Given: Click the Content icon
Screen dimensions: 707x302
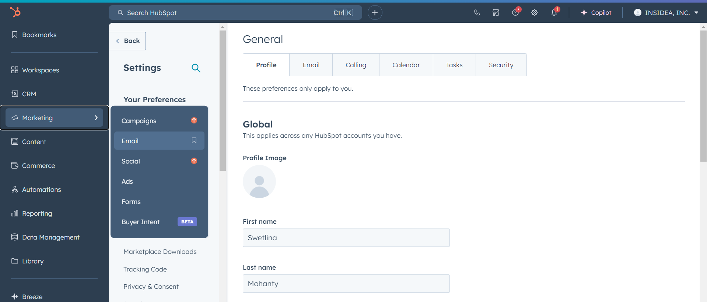Looking at the screenshot, I should (x=15, y=141).
